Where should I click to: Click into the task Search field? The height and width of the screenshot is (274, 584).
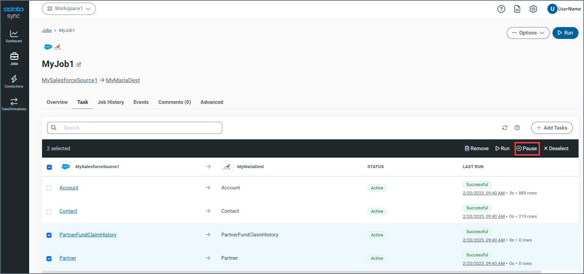click(x=139, y=128)
